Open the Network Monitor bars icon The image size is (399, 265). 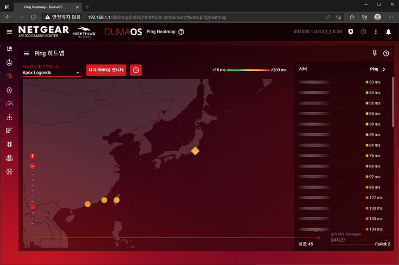click(9, 130)
